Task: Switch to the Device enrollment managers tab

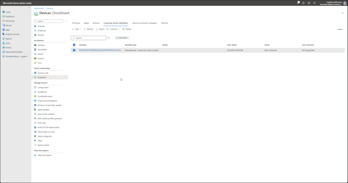Action: coord(144,23)
